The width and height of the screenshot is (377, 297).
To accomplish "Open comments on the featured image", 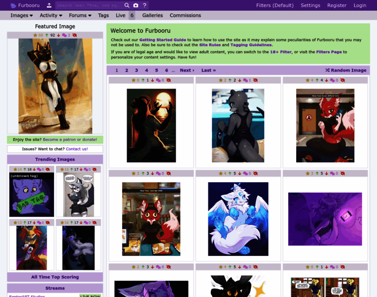I will [x=64, y=35].
